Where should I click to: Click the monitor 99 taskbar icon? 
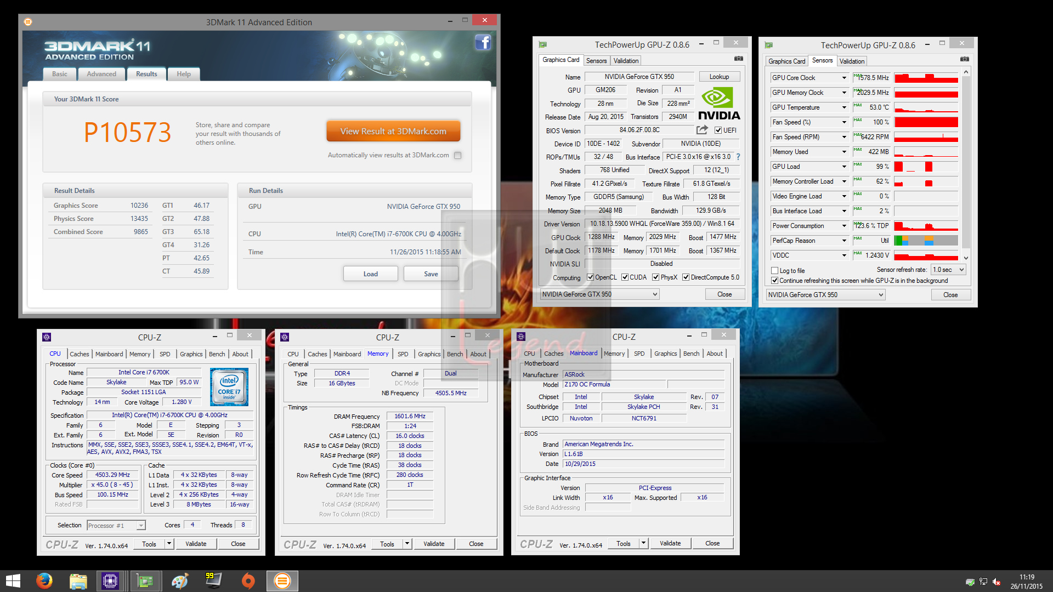pos(213,581)
